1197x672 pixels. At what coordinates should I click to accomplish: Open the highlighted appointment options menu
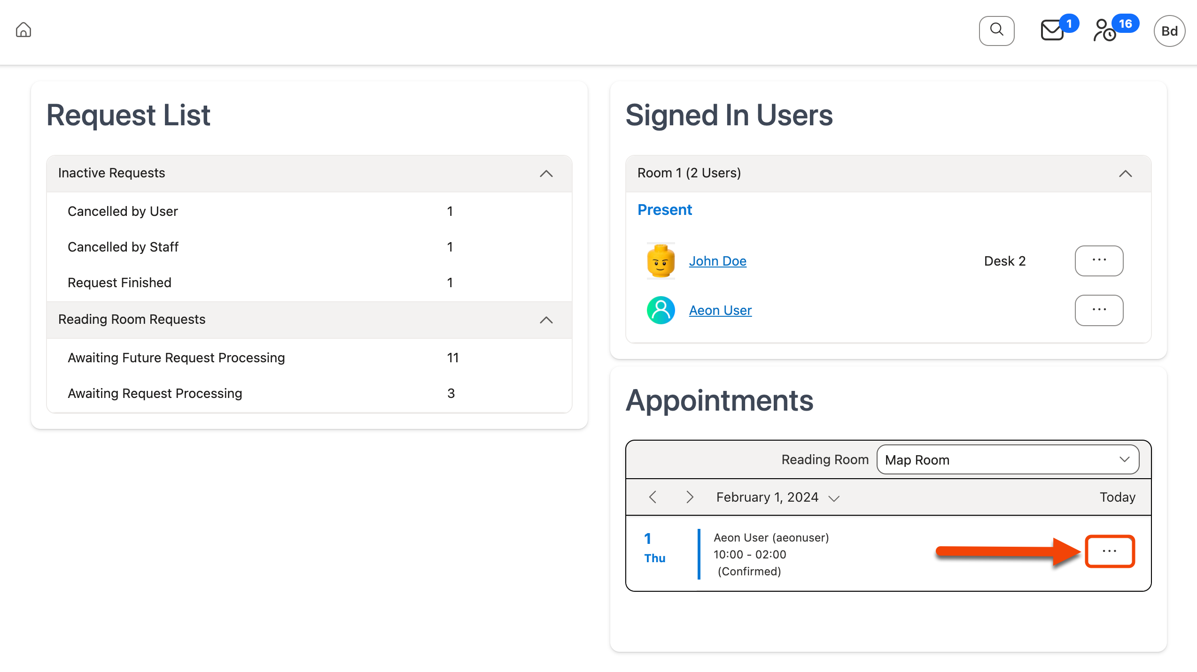point(1110,551)
